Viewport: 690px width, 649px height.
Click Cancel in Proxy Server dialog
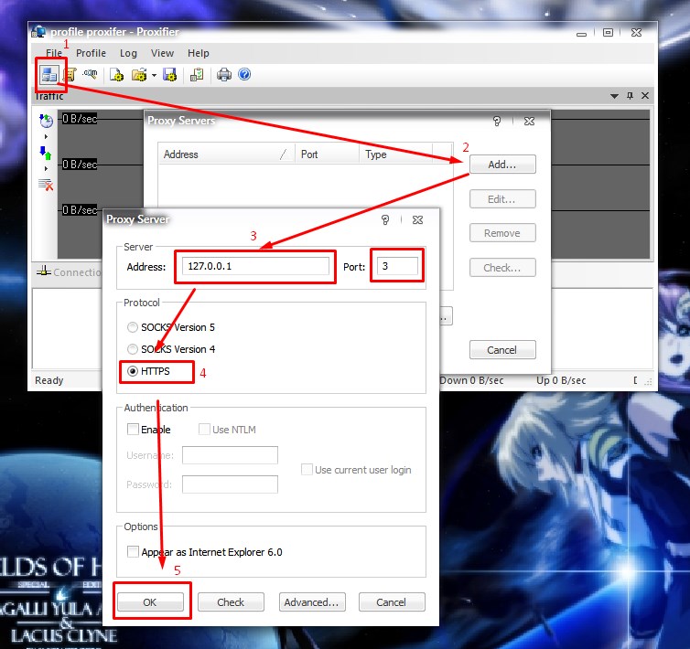(x=392, y=602)
